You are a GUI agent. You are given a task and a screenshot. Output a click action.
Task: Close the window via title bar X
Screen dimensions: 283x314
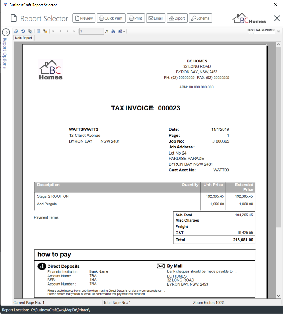tap(276, 5)
